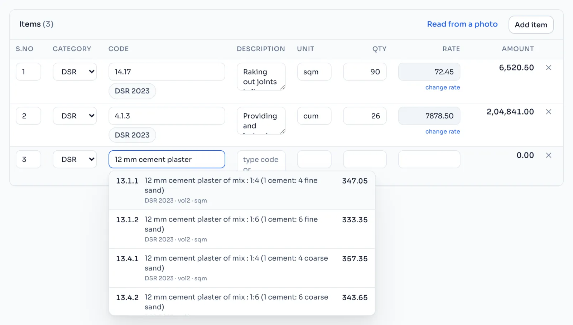Click the unit field showing sqm
The width and height of the screenshot is (573, 325).
pos(314,72)
